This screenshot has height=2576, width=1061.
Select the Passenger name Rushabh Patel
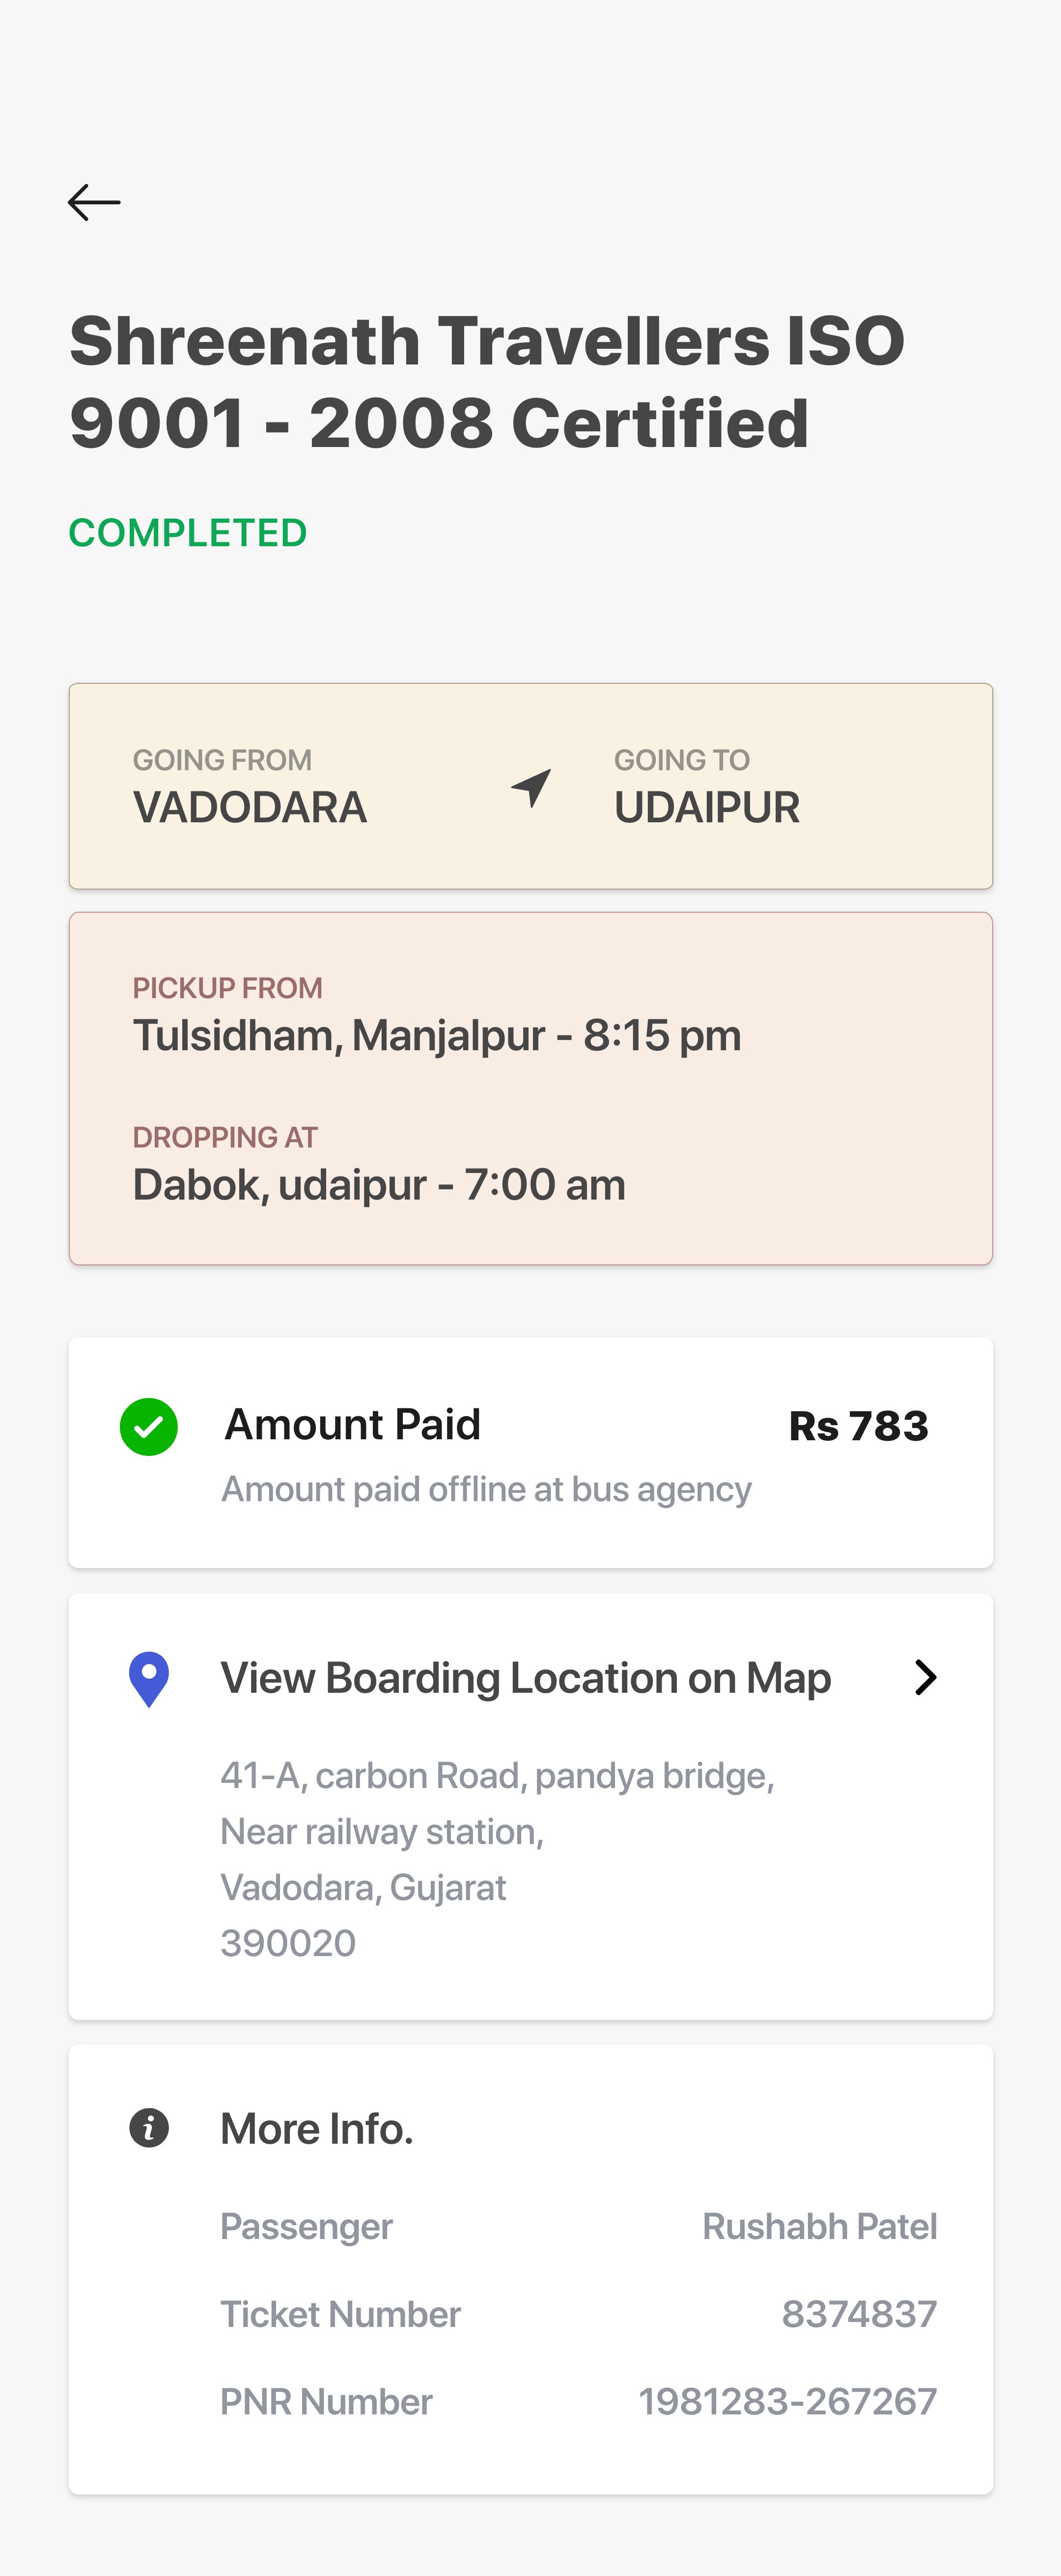pos(819,2226)
